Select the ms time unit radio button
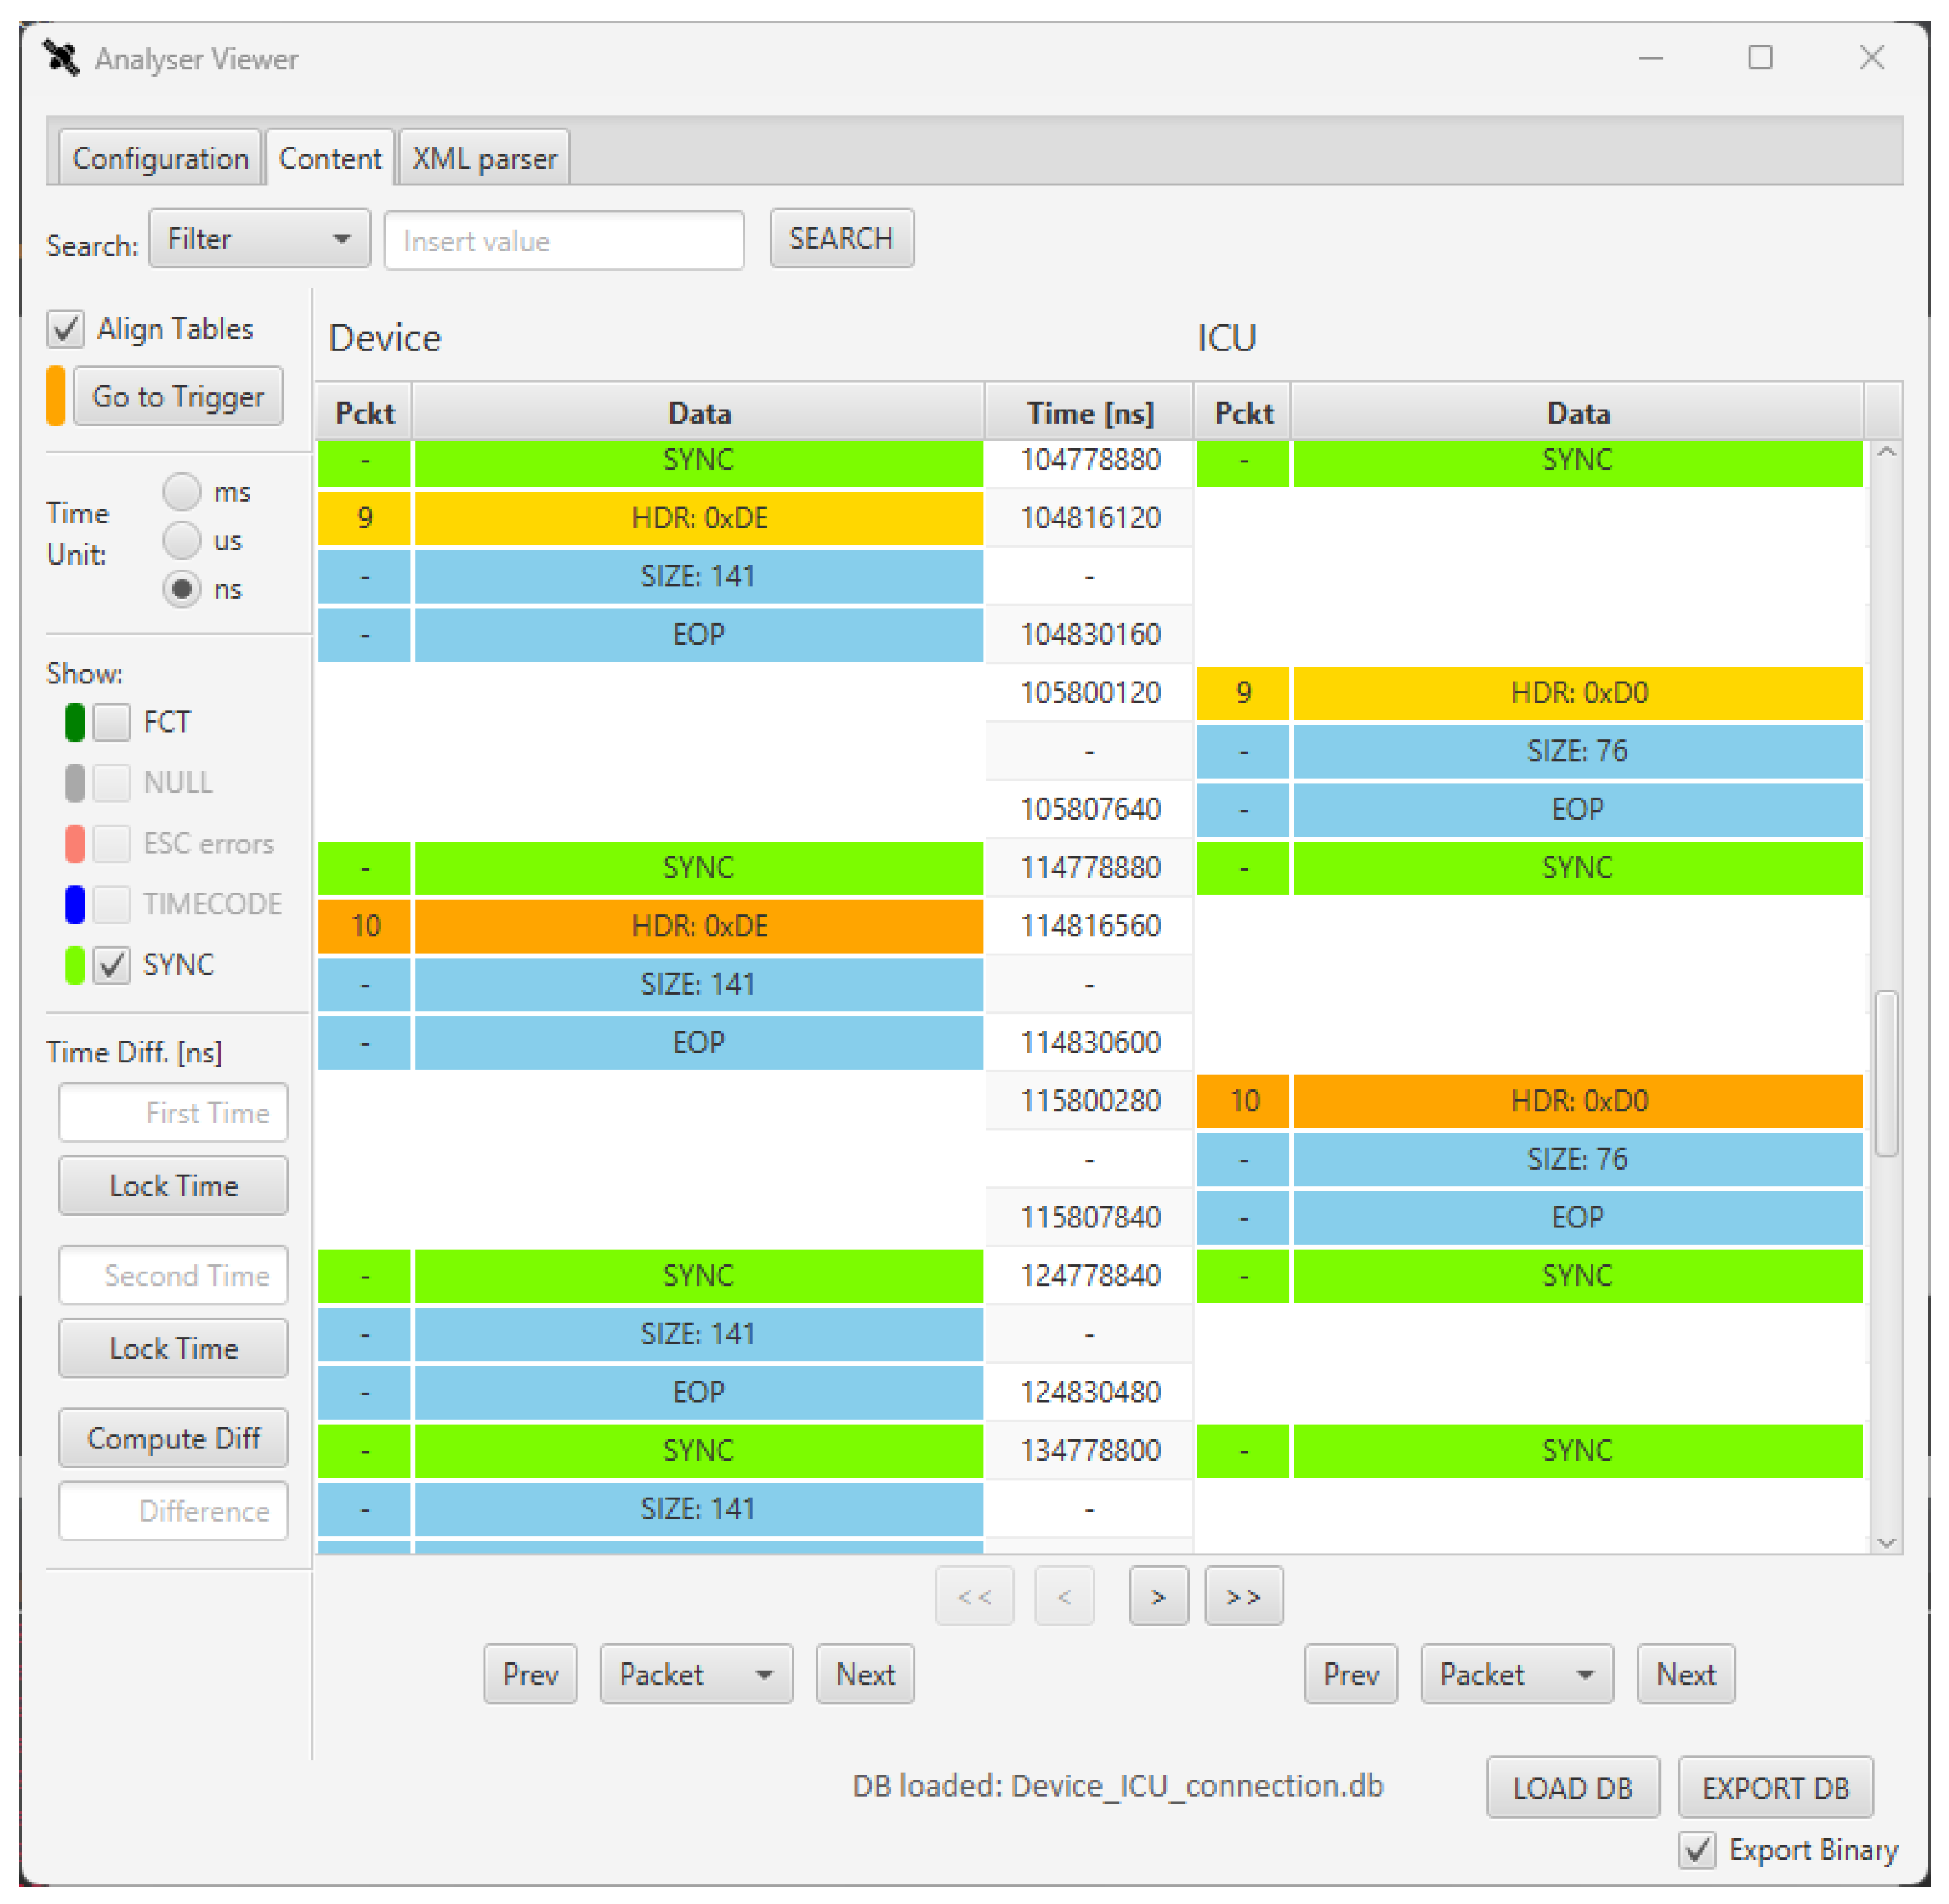 (182, 492)
